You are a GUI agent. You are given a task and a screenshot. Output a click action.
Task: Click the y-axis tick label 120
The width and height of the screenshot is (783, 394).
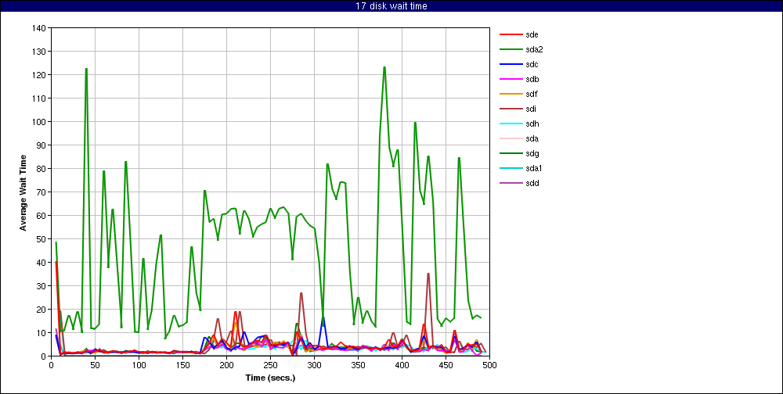[x=41, y=75]
